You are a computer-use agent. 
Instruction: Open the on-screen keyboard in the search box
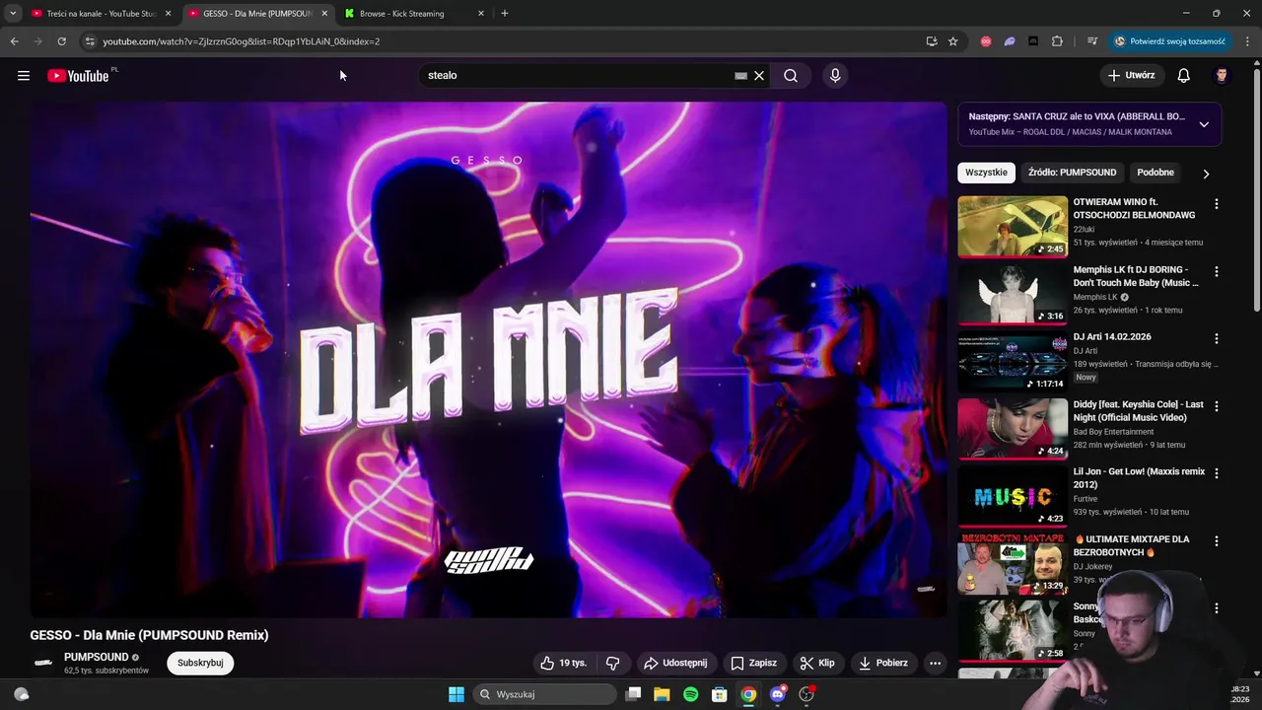tap(740, 75)
